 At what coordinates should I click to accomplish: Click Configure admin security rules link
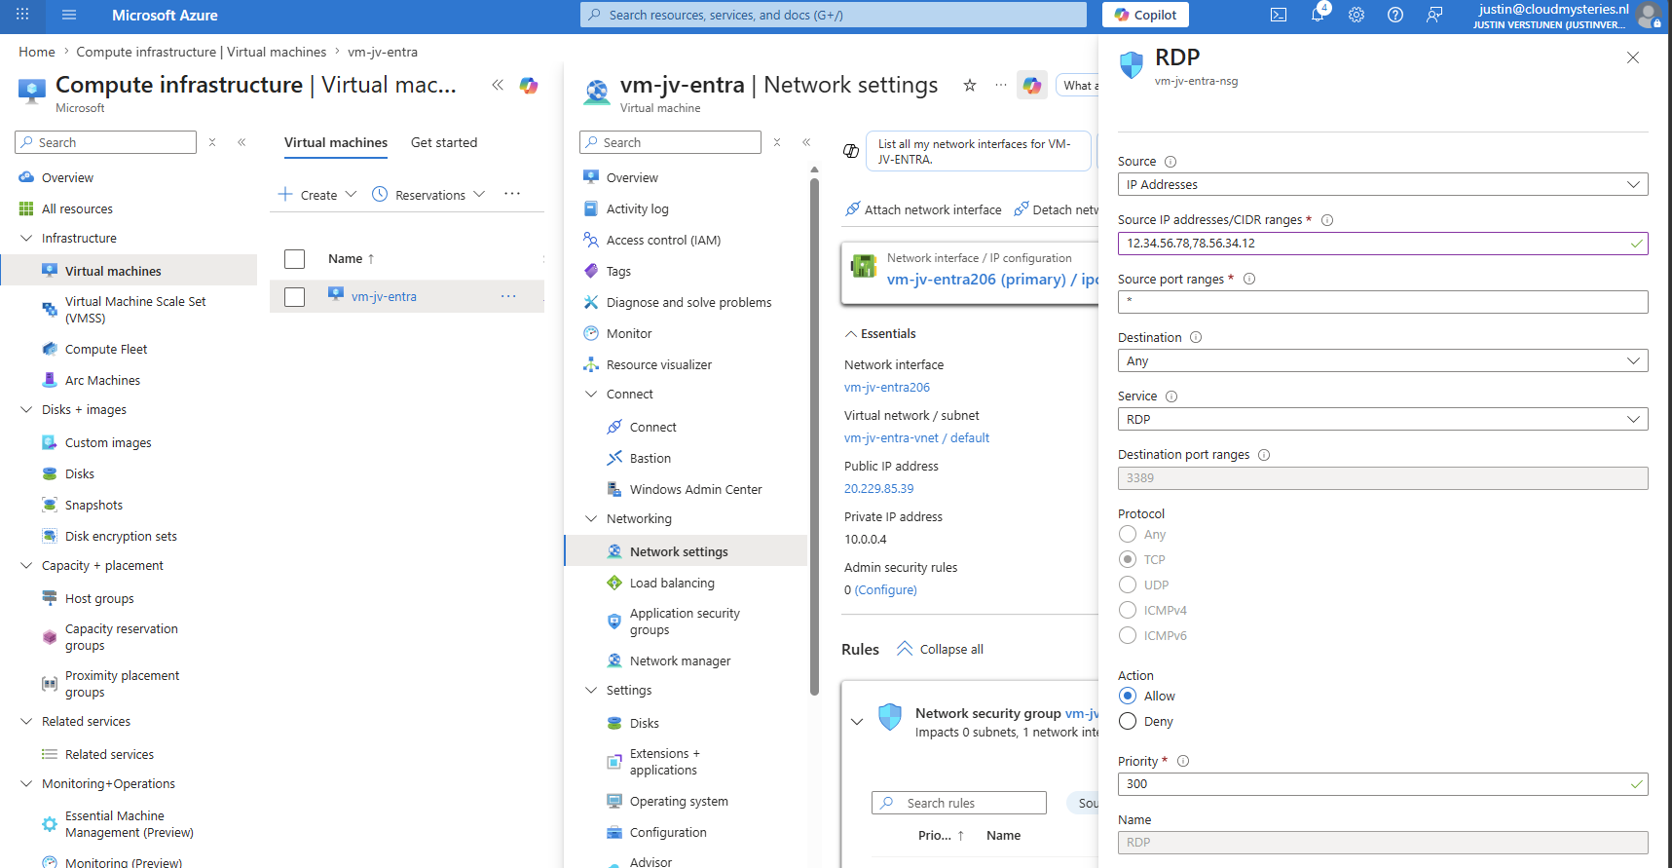pyautogui.click(x=886, y=589)
